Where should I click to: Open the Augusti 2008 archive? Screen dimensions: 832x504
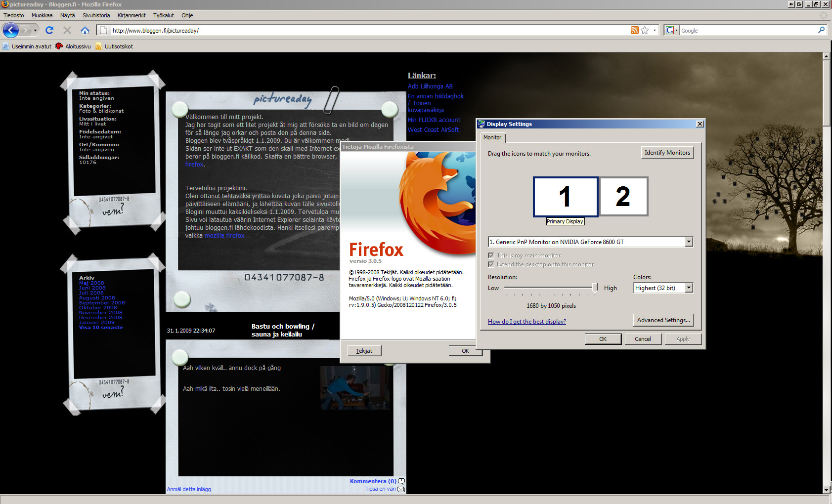[x=97, y=298]
